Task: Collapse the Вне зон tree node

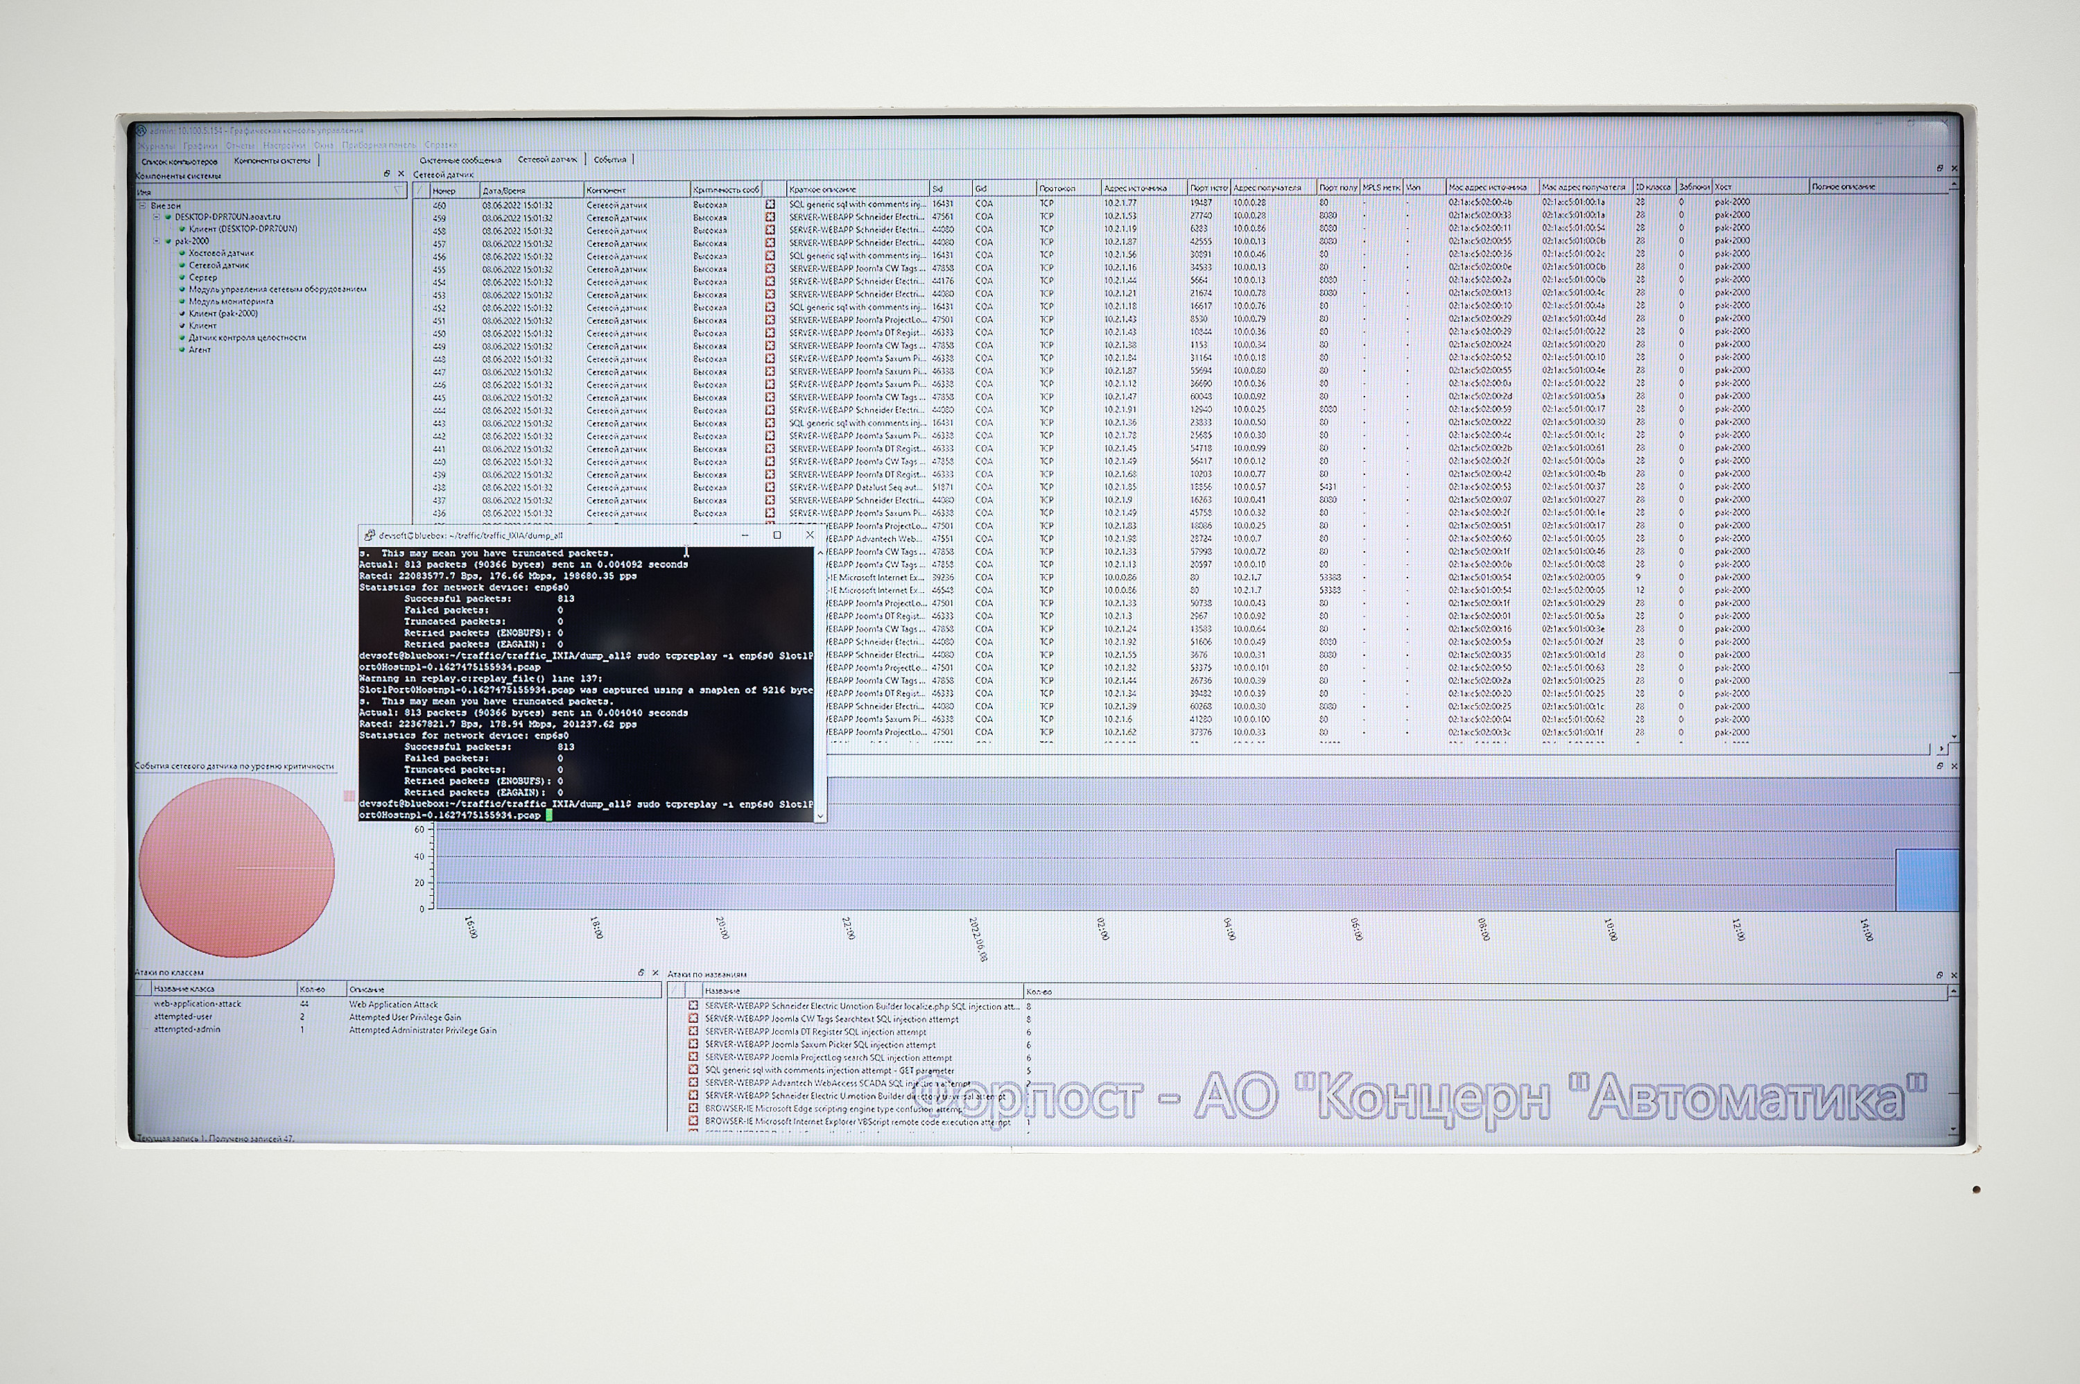Action: point(142,206)
